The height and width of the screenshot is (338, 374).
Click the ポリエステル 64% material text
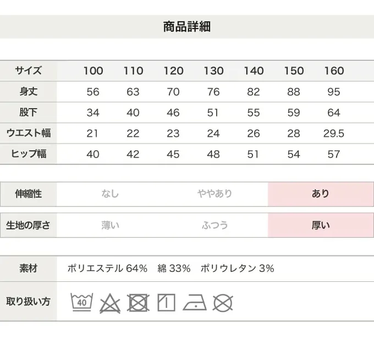pos(107,269)
